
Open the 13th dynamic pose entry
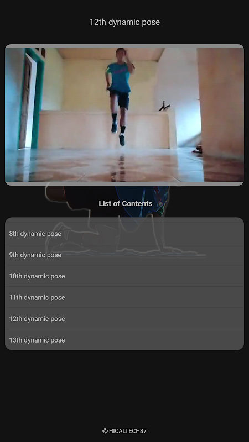pyautogui.click(x=124, y=340)
